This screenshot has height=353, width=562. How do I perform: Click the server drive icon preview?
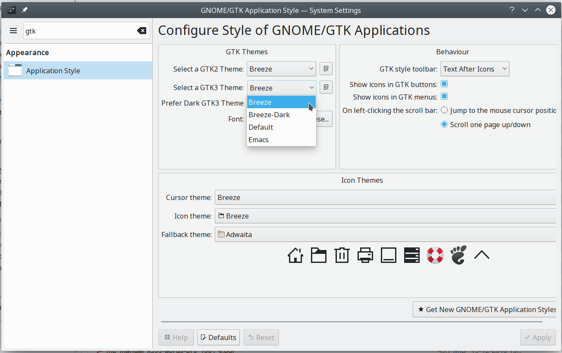pos(412,255)
